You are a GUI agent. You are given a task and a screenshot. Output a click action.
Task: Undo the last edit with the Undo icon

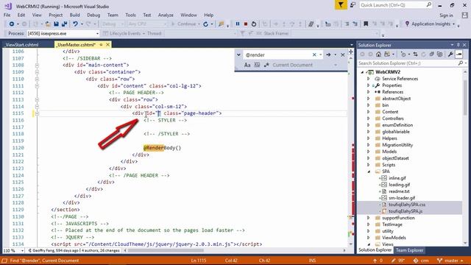coord(75,24)
